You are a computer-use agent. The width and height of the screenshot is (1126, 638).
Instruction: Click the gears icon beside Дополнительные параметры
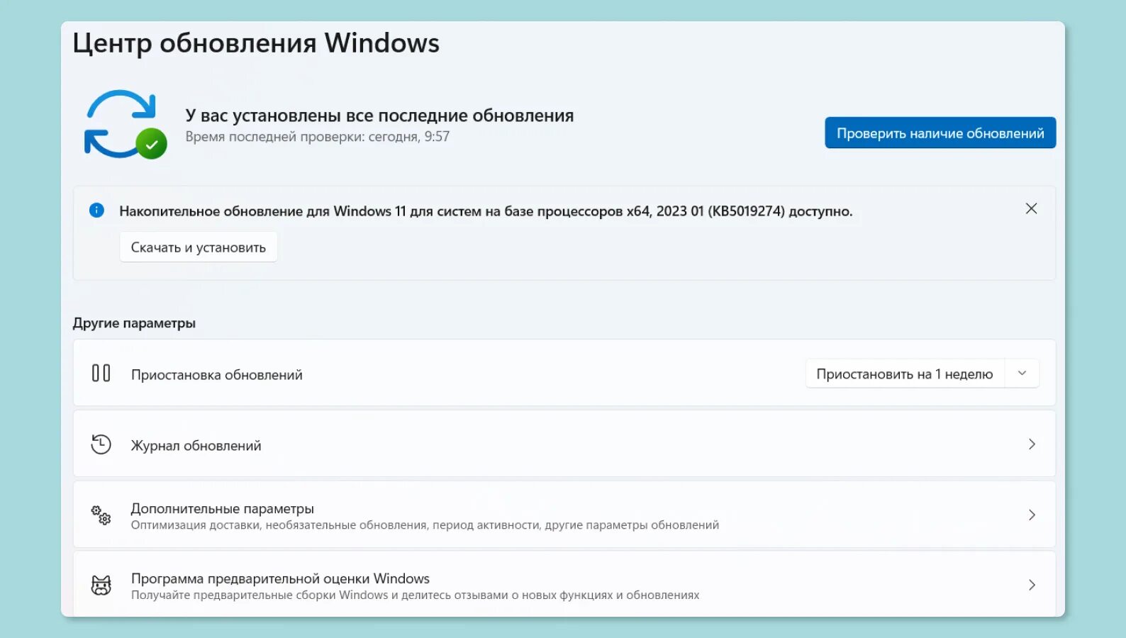[x=101, y=515]
